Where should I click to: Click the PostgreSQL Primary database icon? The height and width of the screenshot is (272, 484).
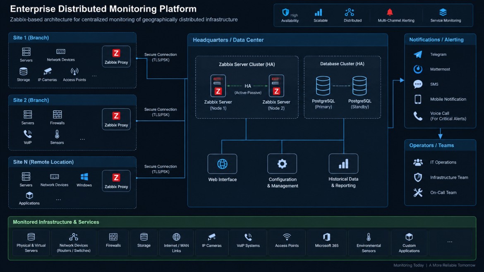[323, 86]
